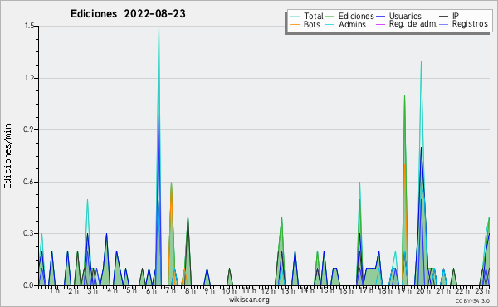Select the 'Registros' legend label
Viewport: 498px width, 307px height.
[470, 24]
